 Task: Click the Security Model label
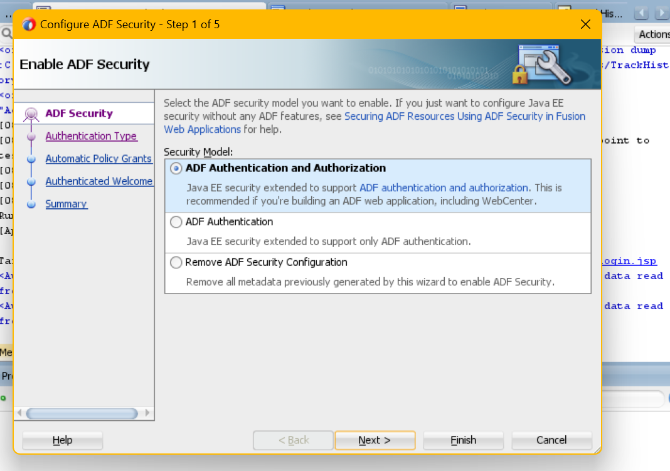[x=198, y=152]
